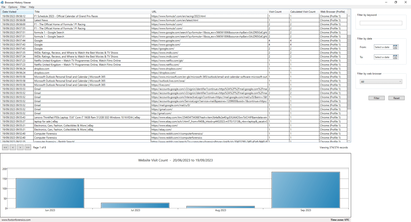Click the 'https://live.com/' URL cell

pos(209,85)
